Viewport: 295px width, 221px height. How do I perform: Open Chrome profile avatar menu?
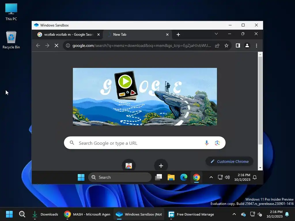(x=247, y=45)
